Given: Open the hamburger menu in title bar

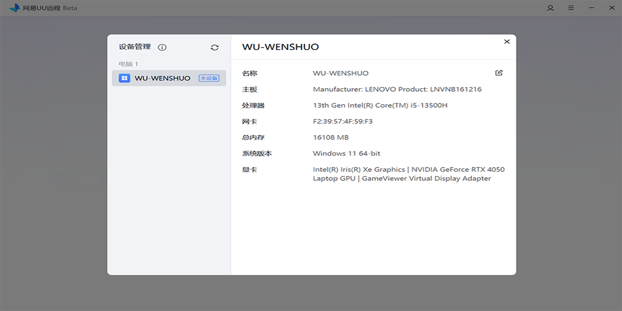Looking at the screenshot, I should pos(571,8).
